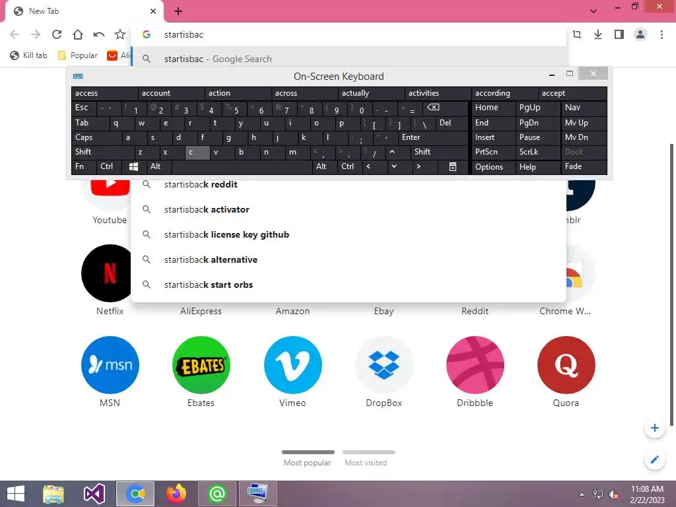Add a shortcut with the blue plus button
This screenshot has height=507, width=676.
654,428
